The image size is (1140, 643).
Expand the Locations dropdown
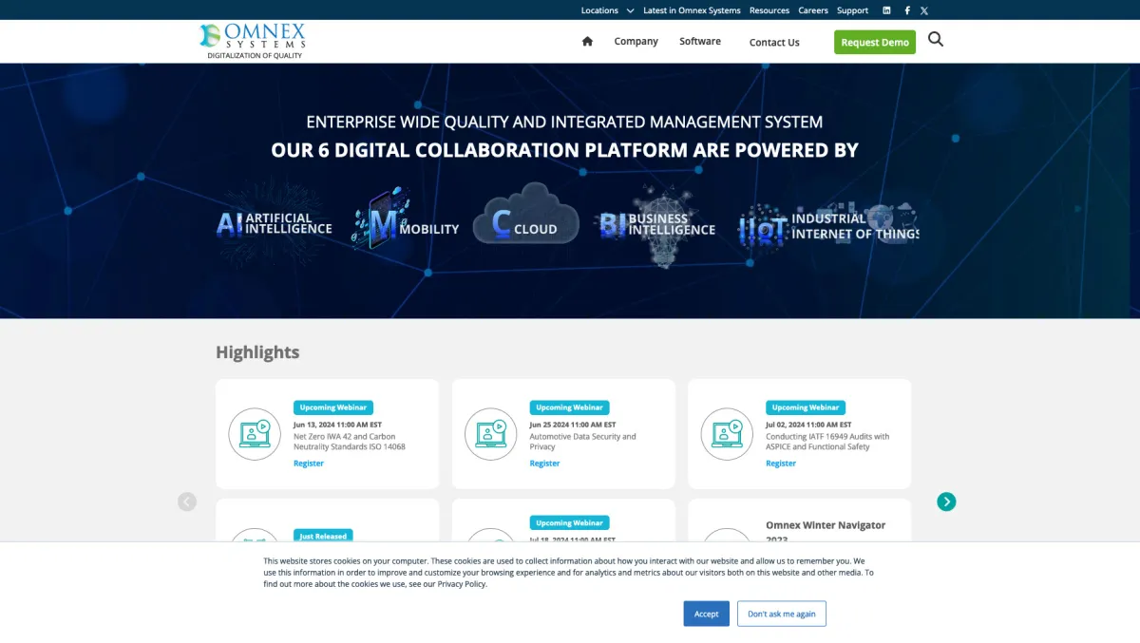(607, 10)
